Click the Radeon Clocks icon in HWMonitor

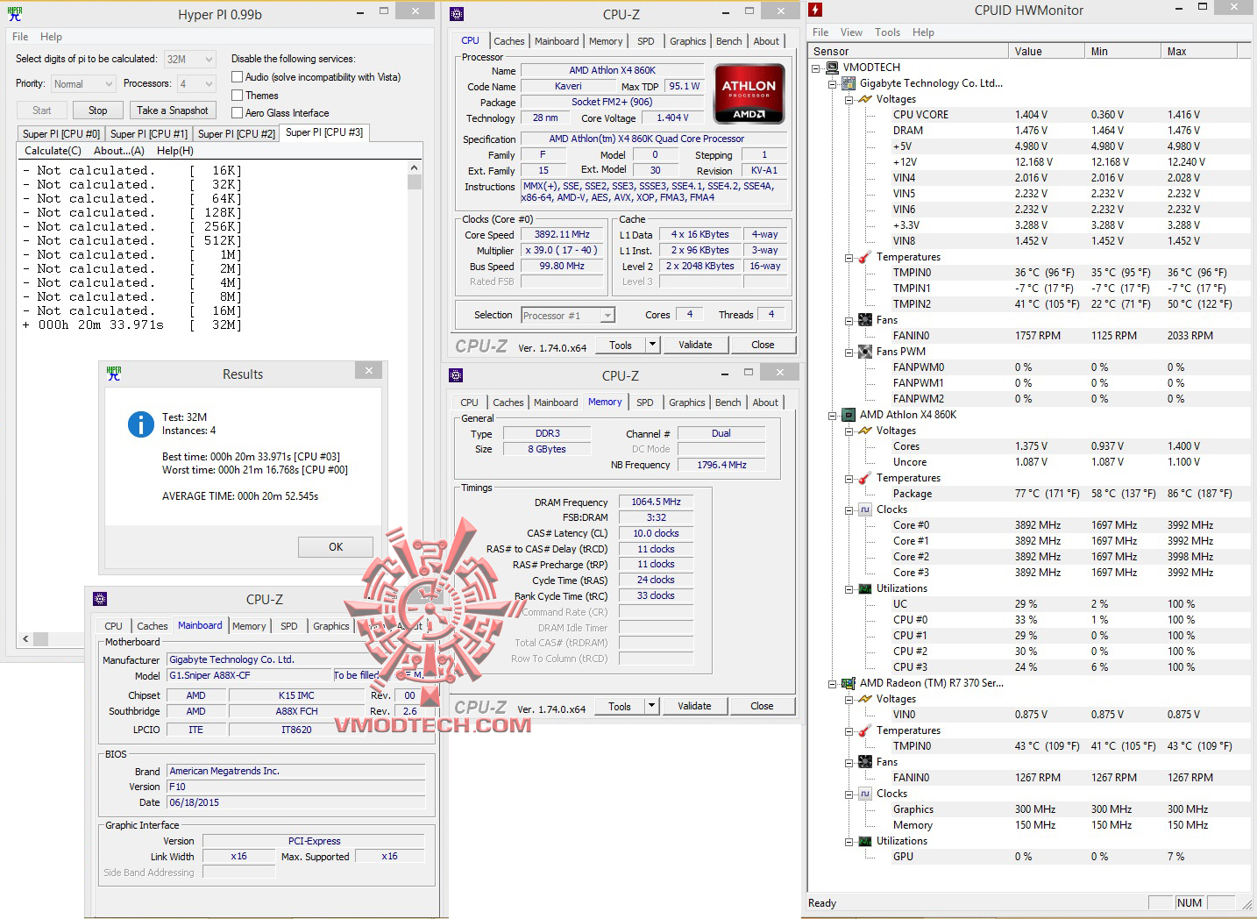tap(864, 794)
